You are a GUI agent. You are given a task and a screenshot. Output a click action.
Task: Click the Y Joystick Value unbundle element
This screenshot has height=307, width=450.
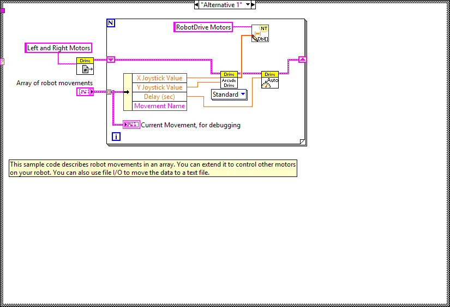(x=159, y=87)
